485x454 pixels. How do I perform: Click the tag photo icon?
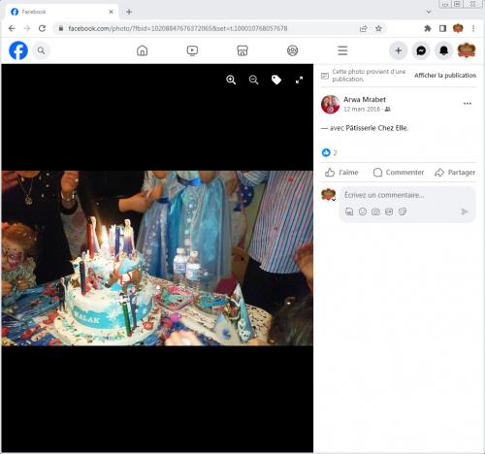276,80
